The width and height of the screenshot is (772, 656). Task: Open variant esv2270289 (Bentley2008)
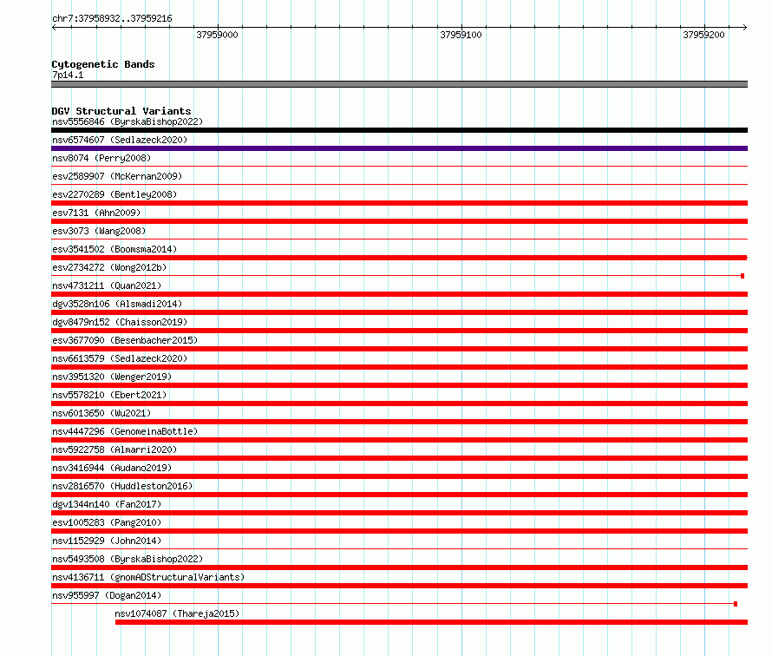coord(114,194)
